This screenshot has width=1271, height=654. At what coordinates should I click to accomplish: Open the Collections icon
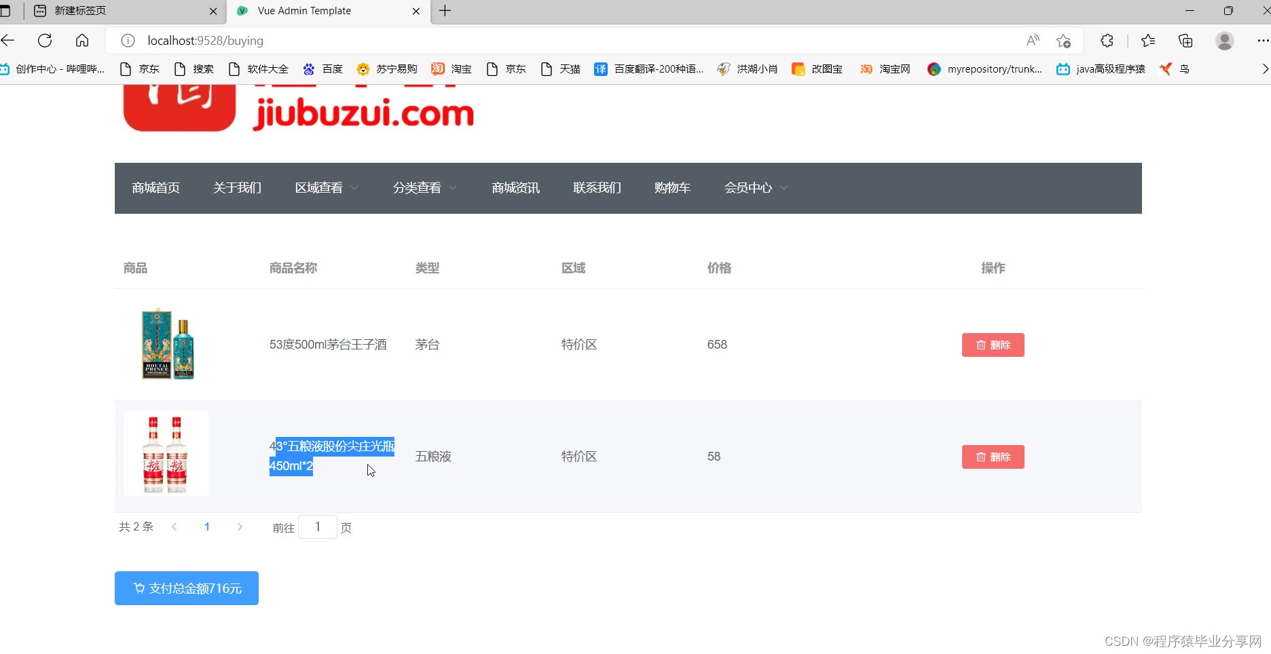tap(1185, 41)
